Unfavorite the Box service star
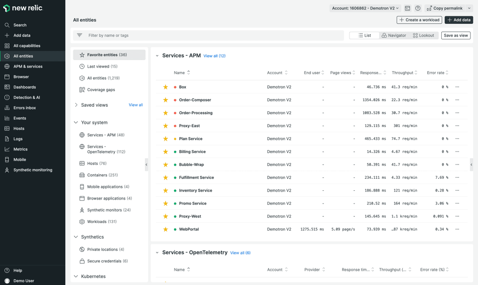Viewport: 478px width, 285px height. tap(165, 87)
